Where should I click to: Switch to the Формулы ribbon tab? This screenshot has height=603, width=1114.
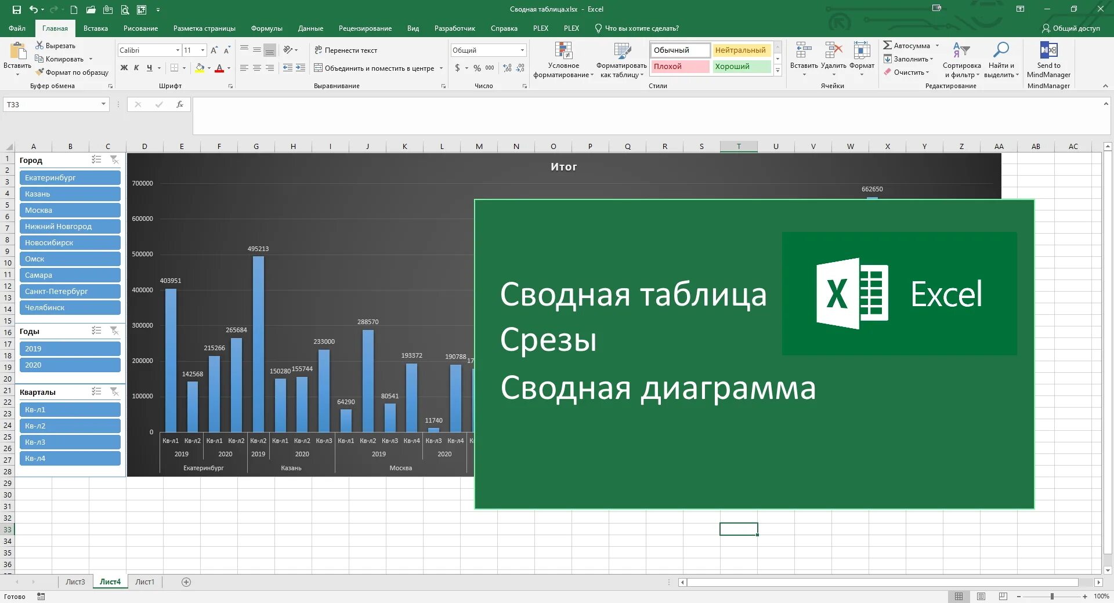click(x=266, y=28)
